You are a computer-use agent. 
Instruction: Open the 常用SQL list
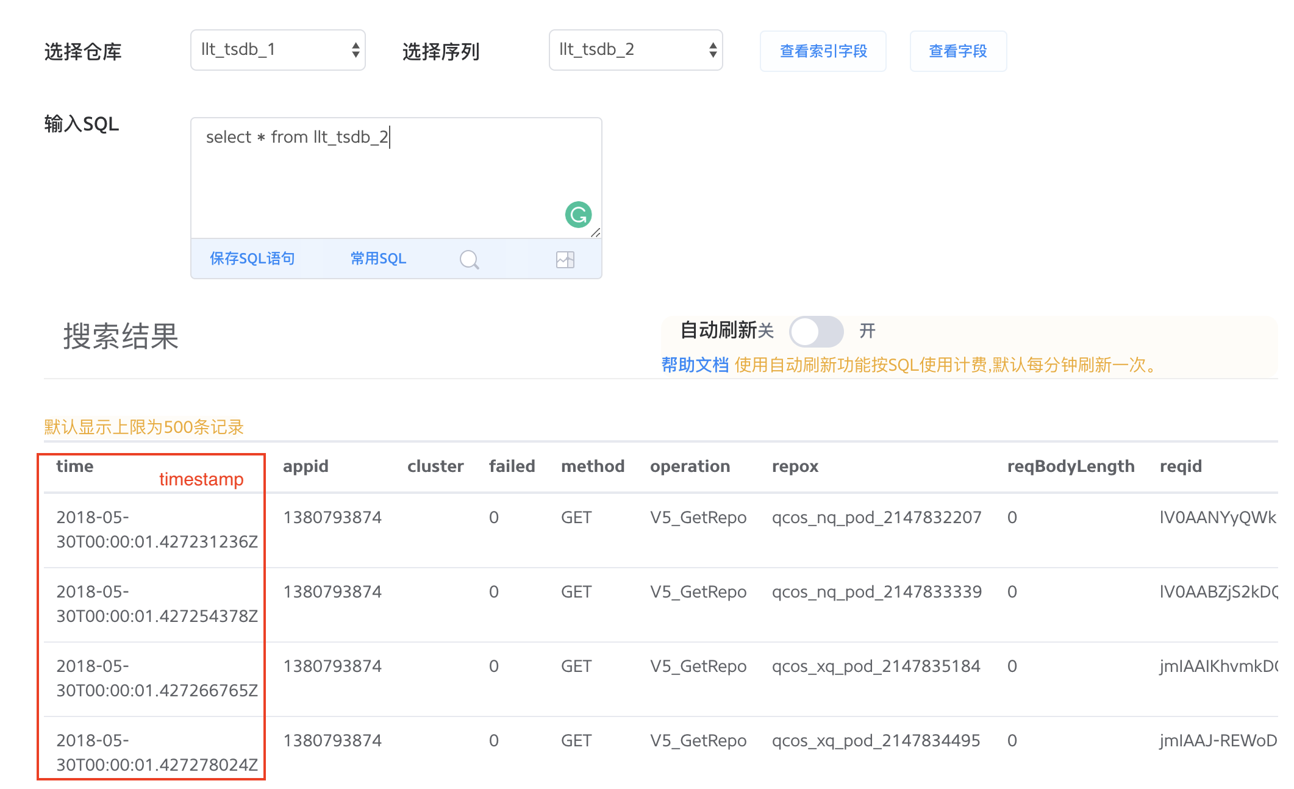[378, 259]
